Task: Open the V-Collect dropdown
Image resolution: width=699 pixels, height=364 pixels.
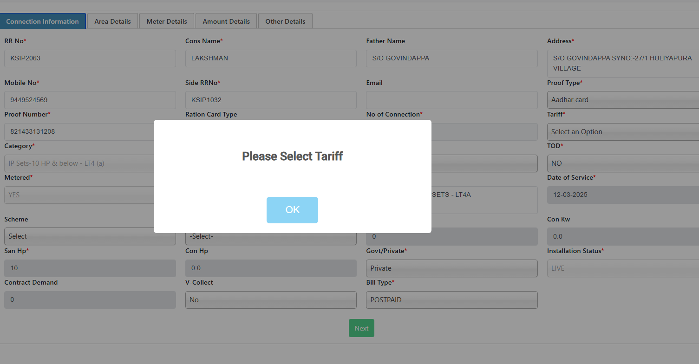Action: click(x=271, y=300)
